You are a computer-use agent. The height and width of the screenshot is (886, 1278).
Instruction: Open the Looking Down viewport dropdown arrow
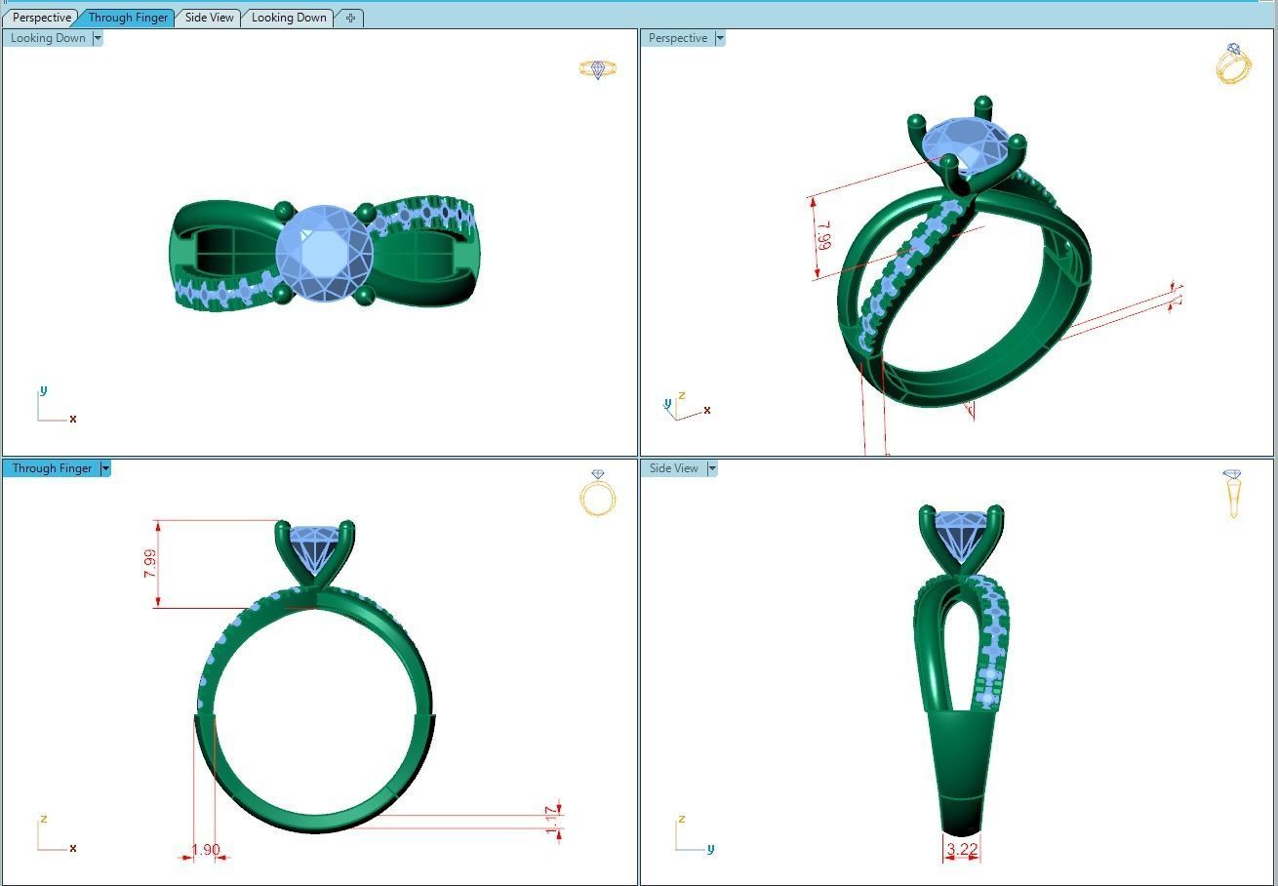[x=98, y=38]
